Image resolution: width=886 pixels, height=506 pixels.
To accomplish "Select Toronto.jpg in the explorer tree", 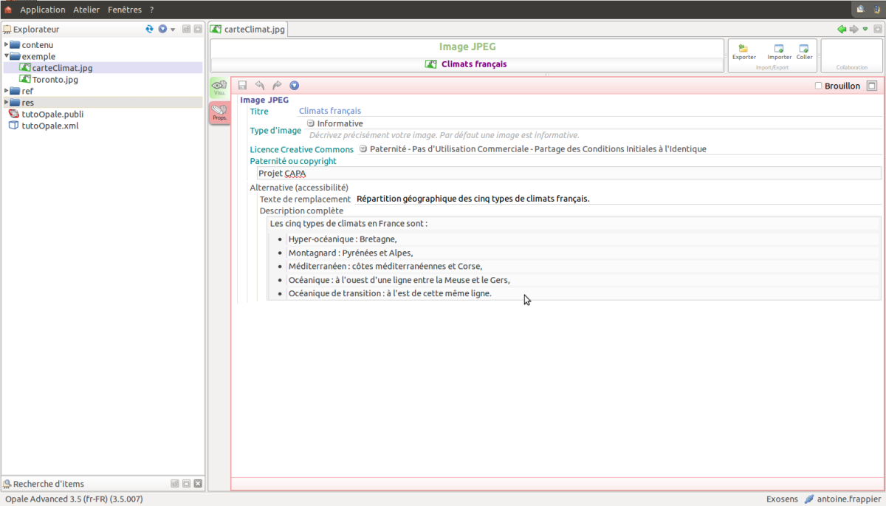I will [55, 80].
